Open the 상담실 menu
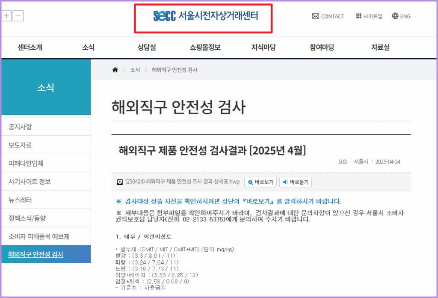The image size is (438, 298). point(147,47)
